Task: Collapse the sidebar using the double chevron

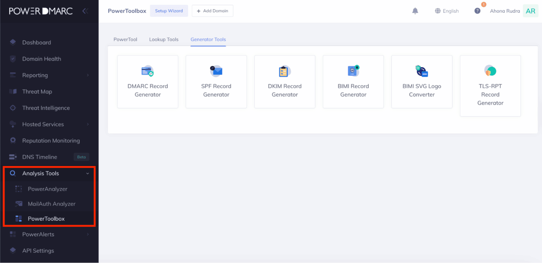Action: [85, 11]
